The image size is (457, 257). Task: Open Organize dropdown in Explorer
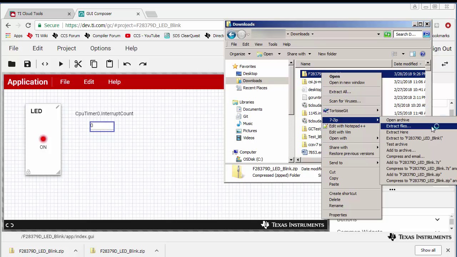pyautogui.click(x=240, y=54)
